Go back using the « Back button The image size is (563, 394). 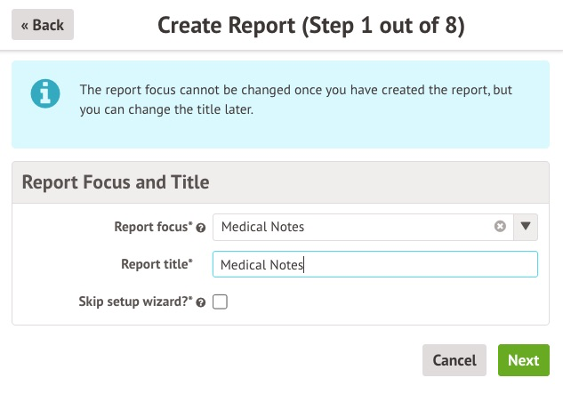point(43,25)
